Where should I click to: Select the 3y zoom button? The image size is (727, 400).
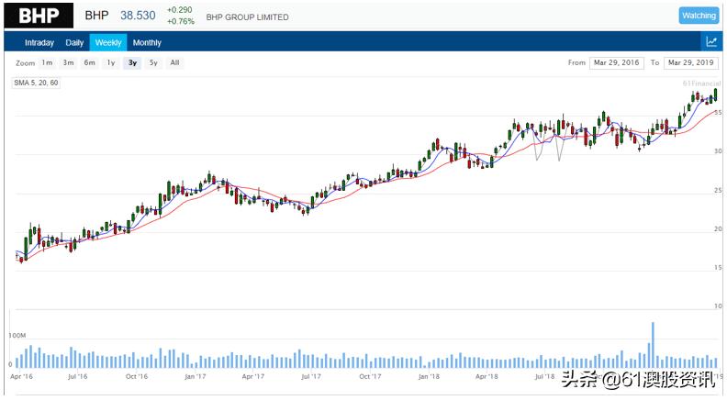click(x=132, y=62)
